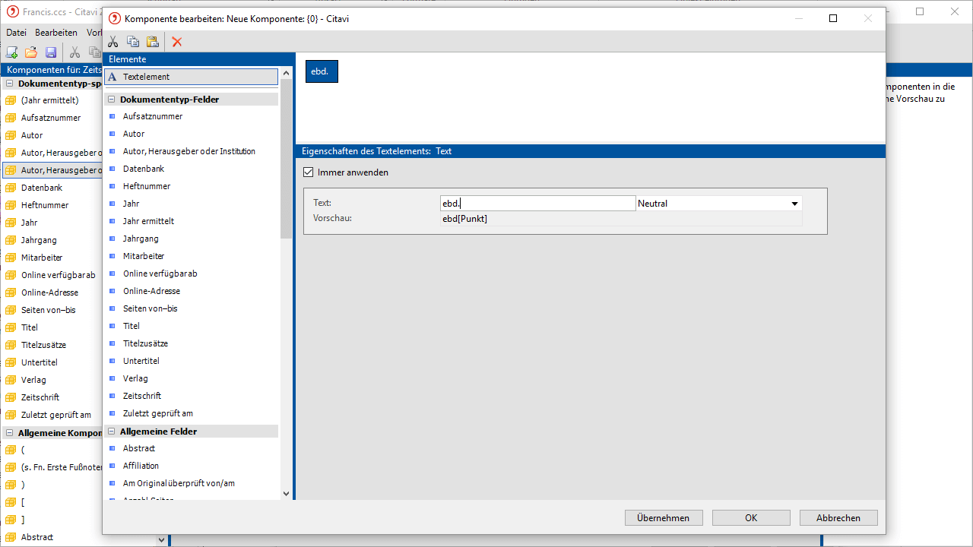Click the Übernehmen button
Image resolution: width=973 pixels, height=547 pixels.
664,517
